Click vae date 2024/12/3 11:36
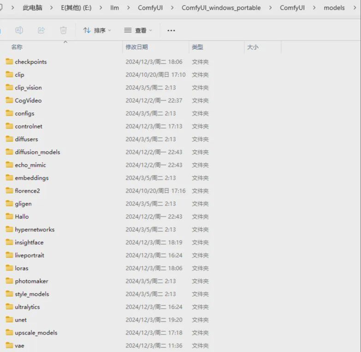The width and height of the screenshot is (361, 352). pos(154,346)
